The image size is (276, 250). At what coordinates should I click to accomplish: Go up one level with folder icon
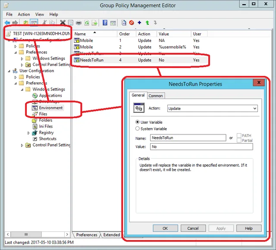click(26, 22)
